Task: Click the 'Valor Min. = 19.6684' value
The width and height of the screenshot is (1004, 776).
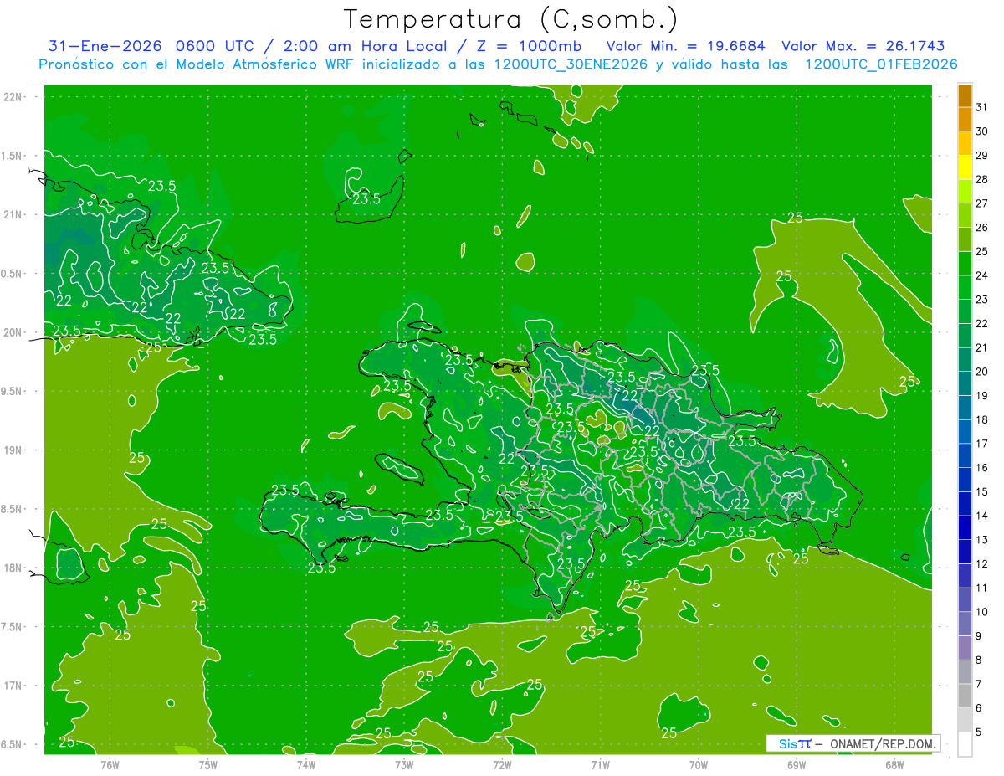Action: pyautogui.click(x=685, y=46)
